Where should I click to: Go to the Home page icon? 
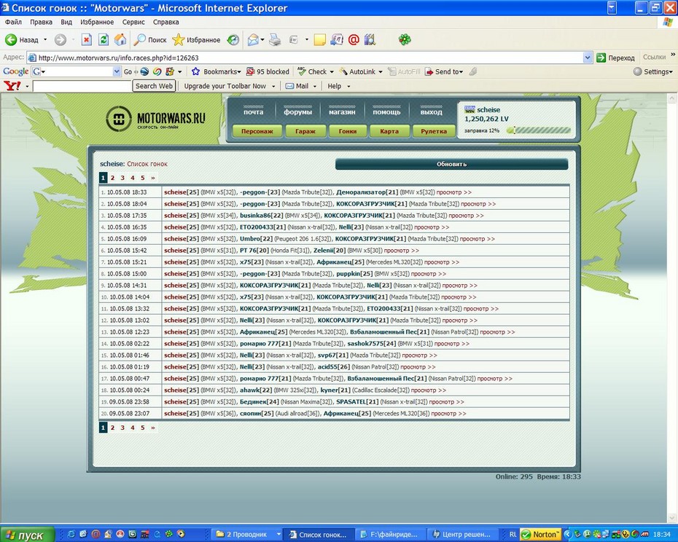click(120, 40)
